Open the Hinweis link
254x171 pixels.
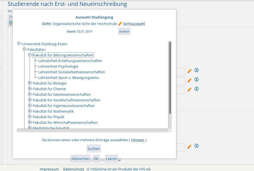[x=138, y=140]
